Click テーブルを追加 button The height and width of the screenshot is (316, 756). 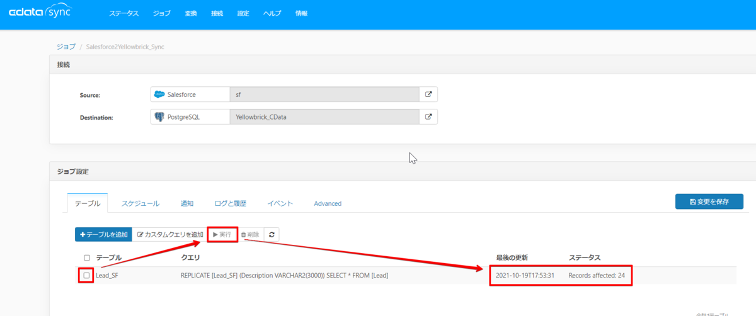coord(103,234)
